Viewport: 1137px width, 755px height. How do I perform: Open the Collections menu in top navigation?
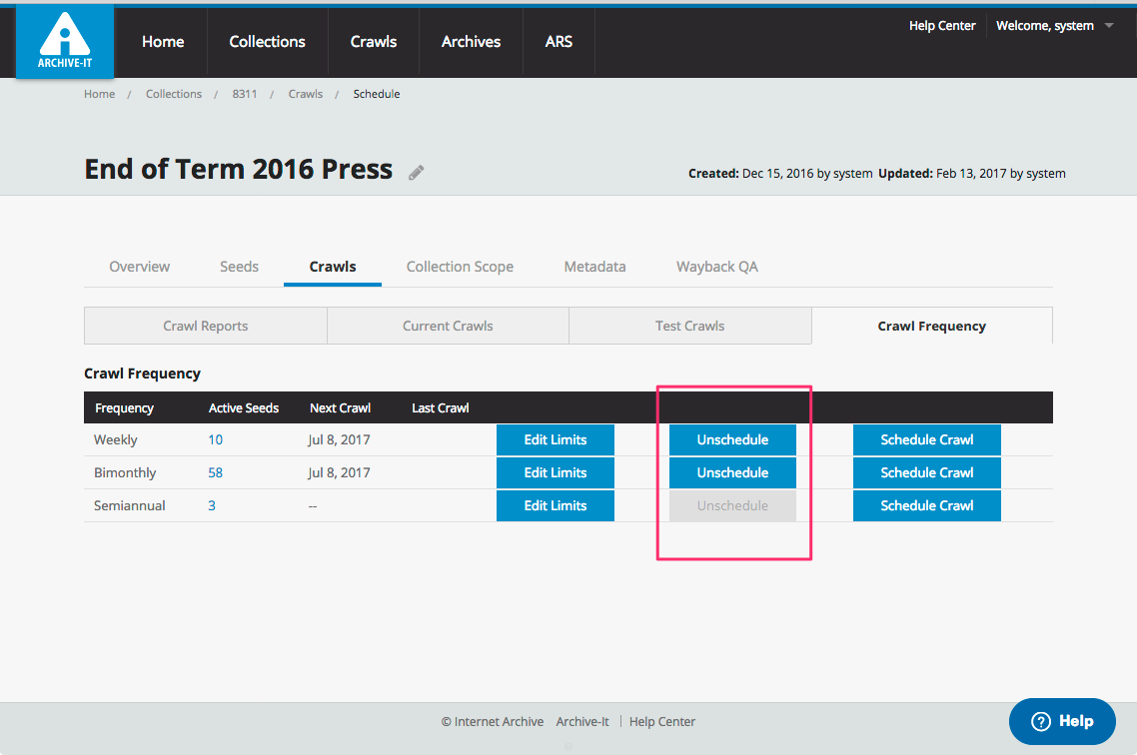(x=267, y=42)
